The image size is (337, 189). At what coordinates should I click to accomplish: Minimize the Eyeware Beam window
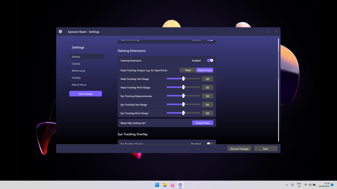pyautogui.click(x=259, y=31)
